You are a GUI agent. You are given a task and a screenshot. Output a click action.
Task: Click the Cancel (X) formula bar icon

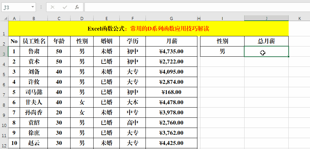(52, 7)
